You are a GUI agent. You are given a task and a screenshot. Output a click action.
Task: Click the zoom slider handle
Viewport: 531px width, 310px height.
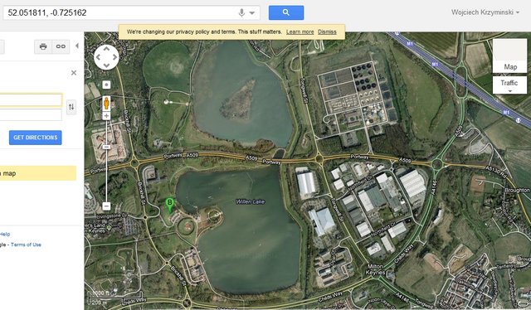point(106,147)
